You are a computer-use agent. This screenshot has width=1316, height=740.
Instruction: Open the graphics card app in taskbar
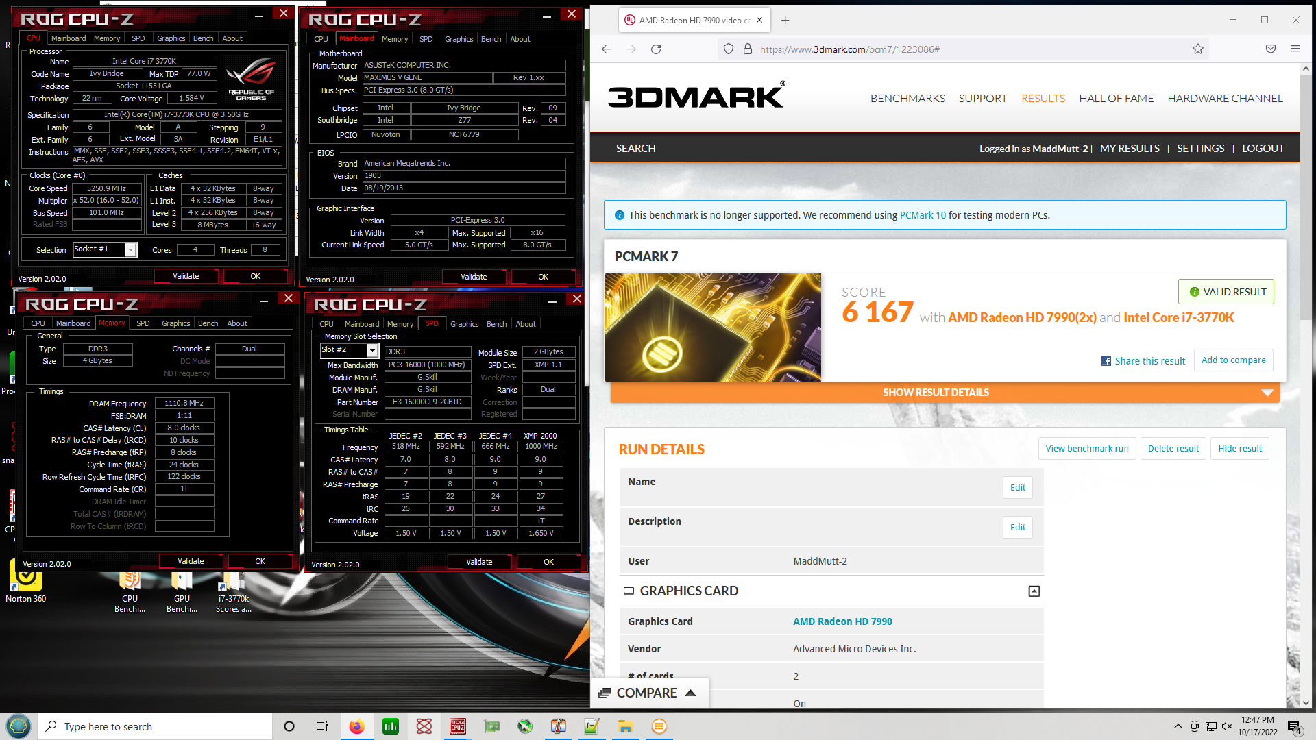click(491, 726)
